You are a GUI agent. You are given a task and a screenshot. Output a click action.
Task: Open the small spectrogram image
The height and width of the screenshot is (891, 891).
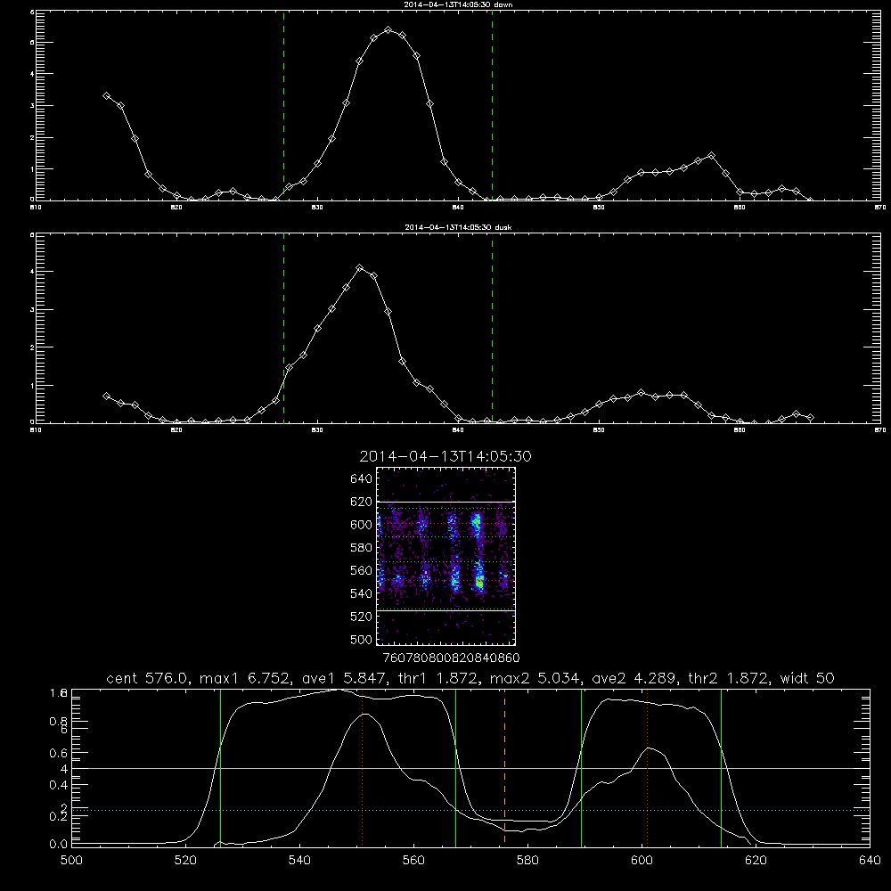(x=446, y=556)
